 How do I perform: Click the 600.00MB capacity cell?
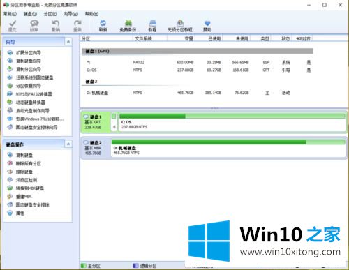click(x=185, y=62)
